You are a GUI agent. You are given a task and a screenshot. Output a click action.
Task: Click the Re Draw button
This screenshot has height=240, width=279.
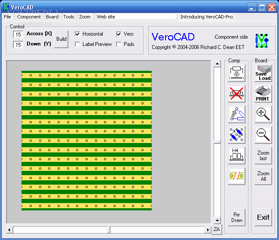(236, 217)
